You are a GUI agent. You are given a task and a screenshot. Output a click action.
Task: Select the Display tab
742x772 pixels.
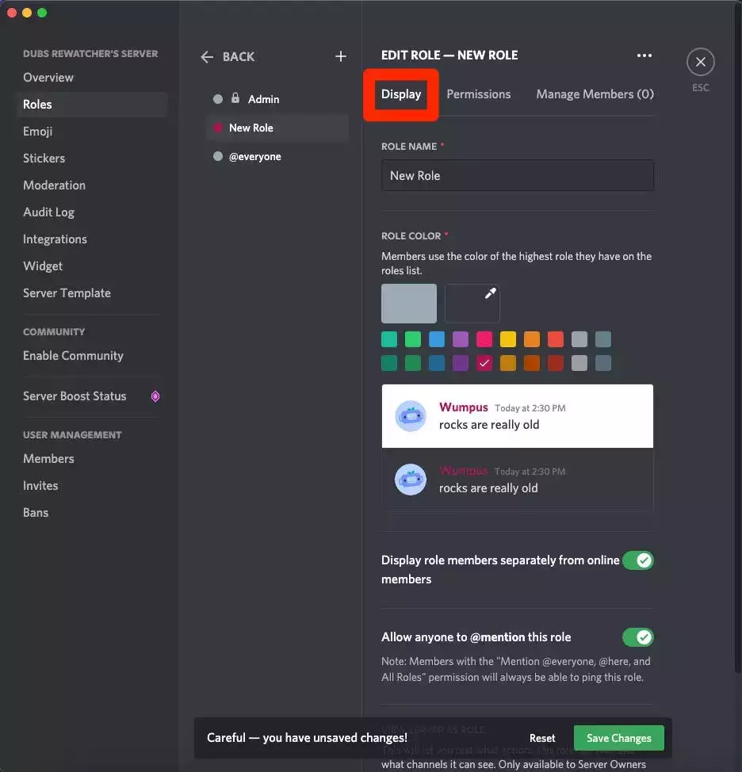(401, 94)
